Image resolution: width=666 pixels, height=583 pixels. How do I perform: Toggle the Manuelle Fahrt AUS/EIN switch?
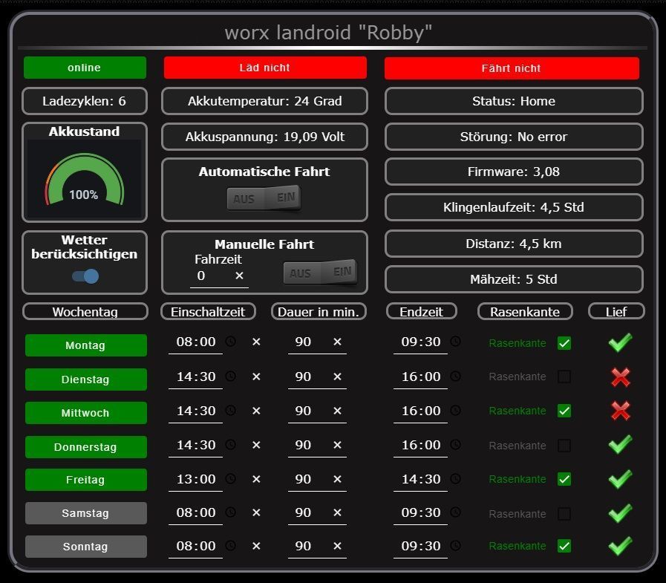[320, 272]
